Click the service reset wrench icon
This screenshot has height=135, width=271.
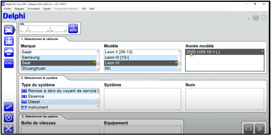(24, 91)
